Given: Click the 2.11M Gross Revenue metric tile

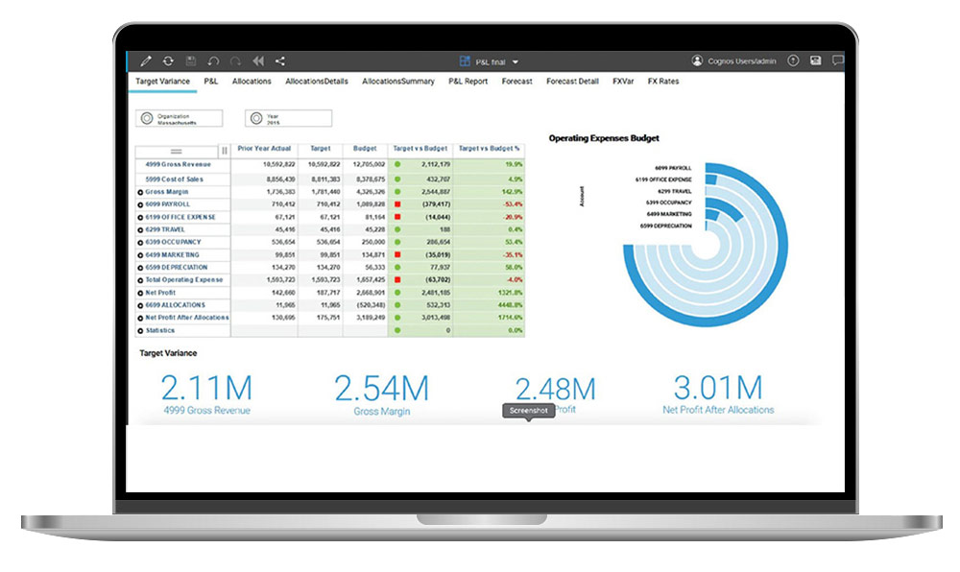Looking at the screenshot, I should (207, 395).
